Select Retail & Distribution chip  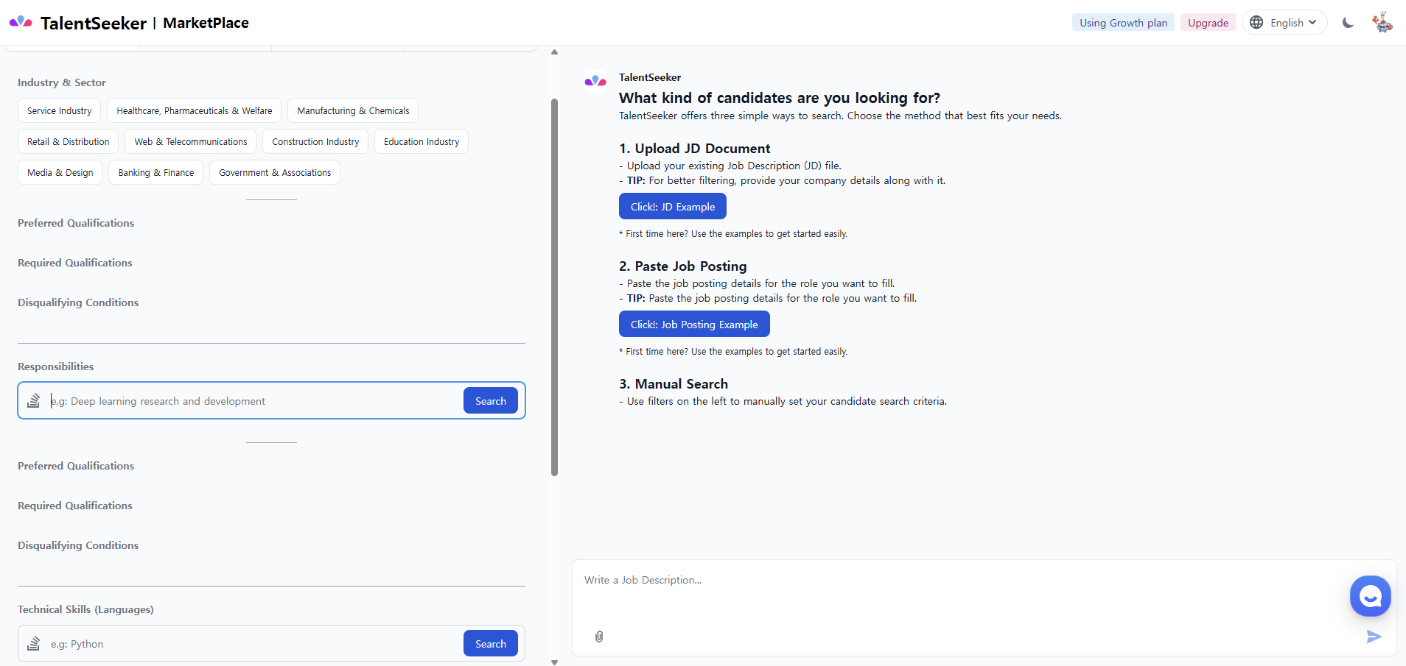[69, 142]
